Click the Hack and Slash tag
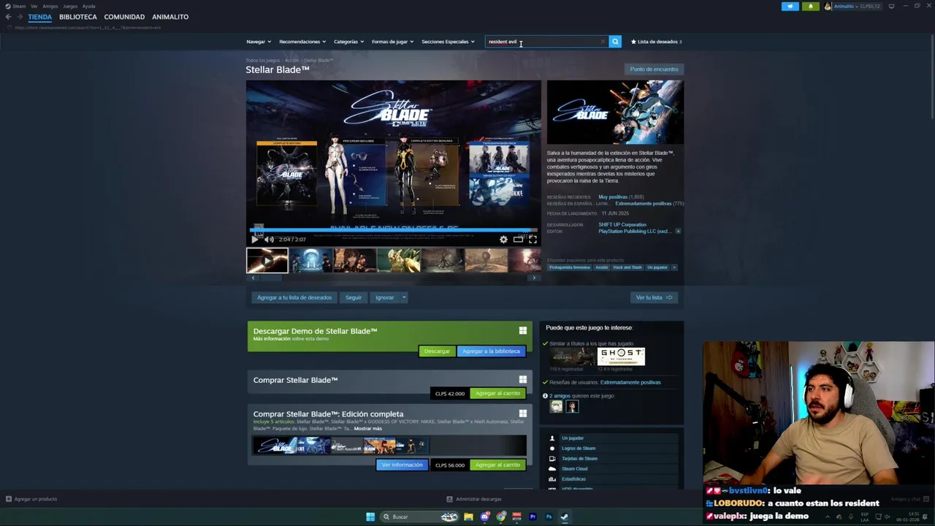The height and width of the screenshot is (526, 935). click(x=627, y=267)
